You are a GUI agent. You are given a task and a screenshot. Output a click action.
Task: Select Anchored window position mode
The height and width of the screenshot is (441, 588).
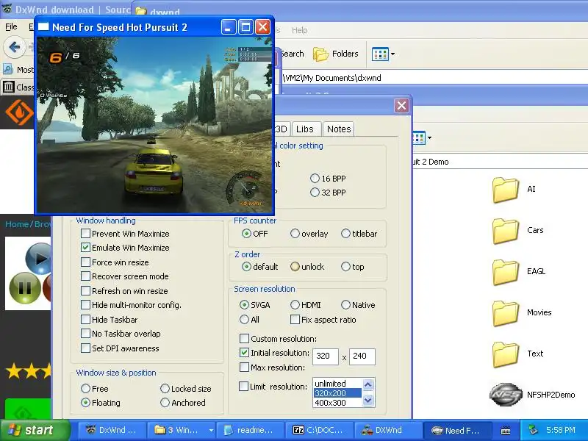(x=165, y=403)
